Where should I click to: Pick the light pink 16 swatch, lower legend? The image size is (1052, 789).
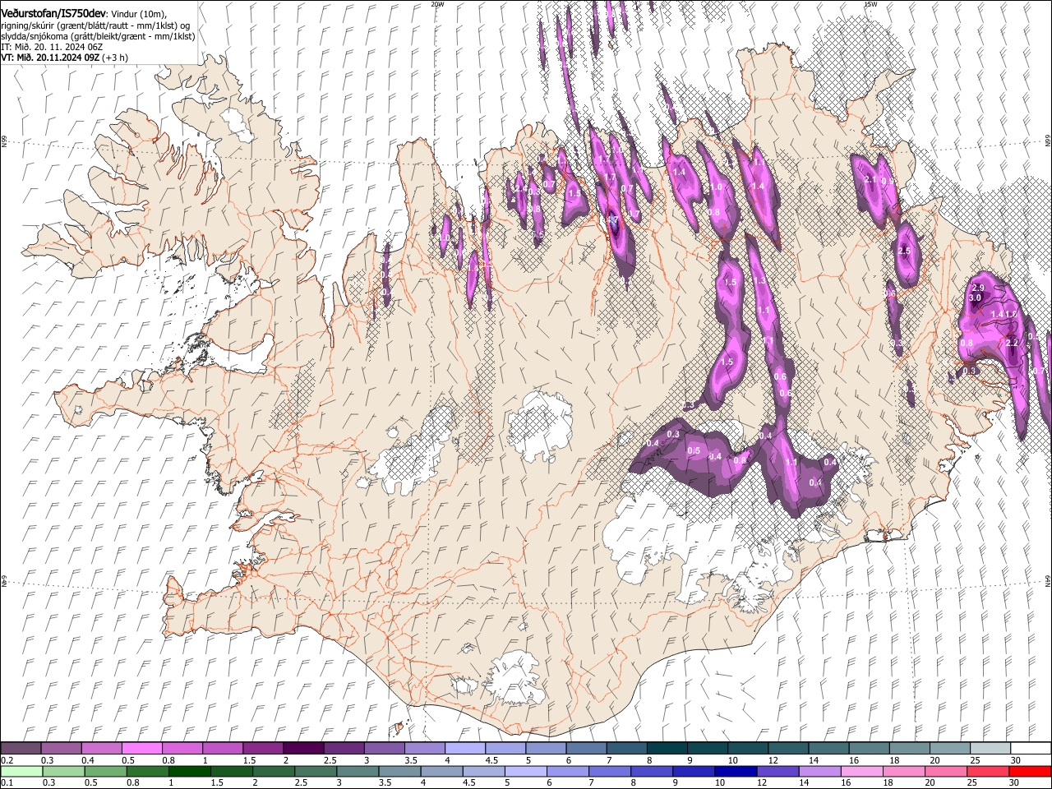[863, 770]
